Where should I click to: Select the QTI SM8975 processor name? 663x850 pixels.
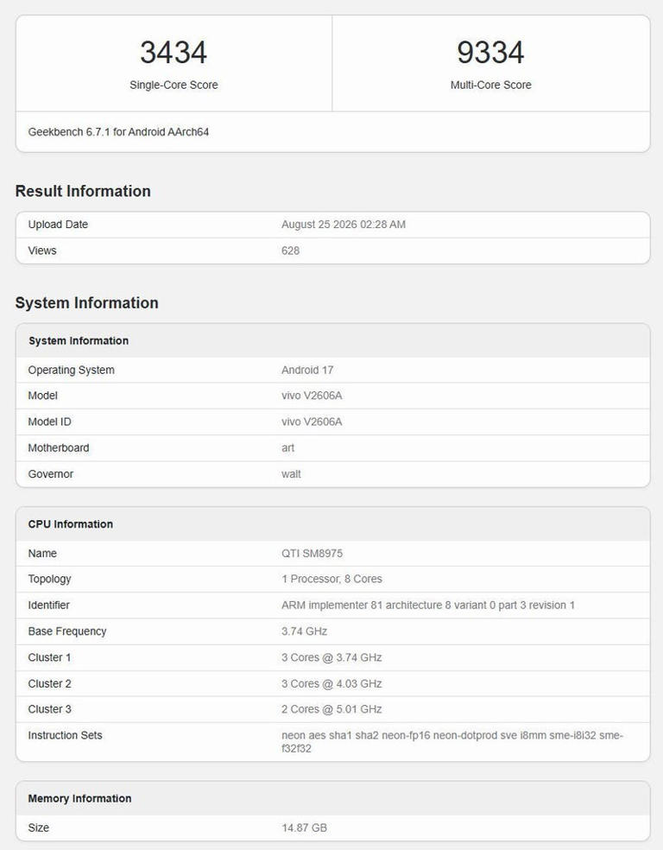pos(312,554)
